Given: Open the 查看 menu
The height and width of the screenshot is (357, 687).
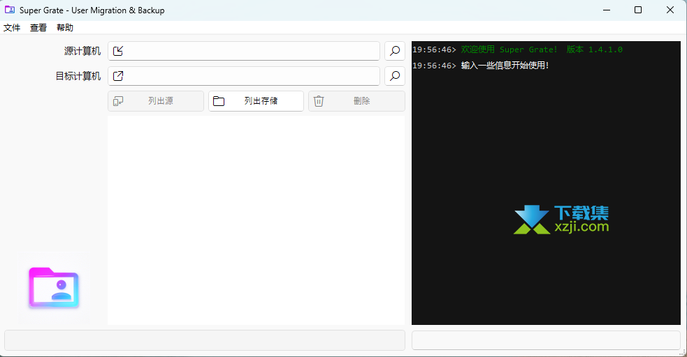Looking at the screenshot, I should point(38,27).
